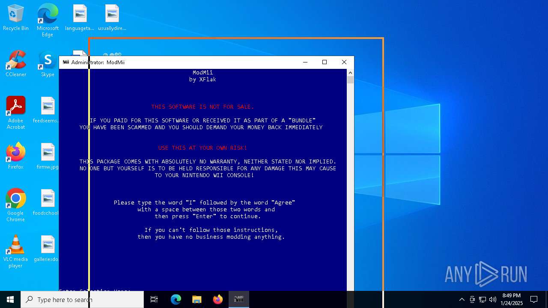Select the foodschool image file on desktop
The width and height of the screenshot is (548, 308).
tap(46, 202)
